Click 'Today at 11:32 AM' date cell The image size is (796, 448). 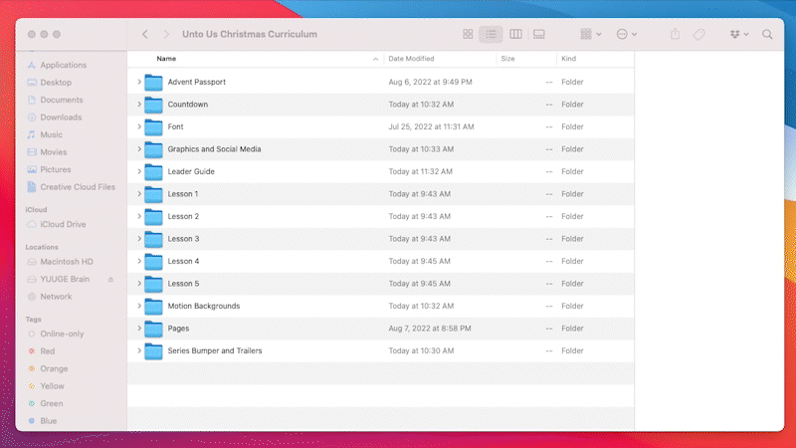pos(420,171)
